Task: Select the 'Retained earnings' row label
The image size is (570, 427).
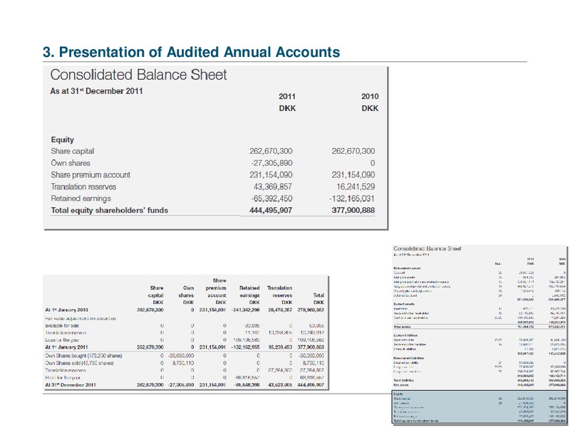Action: (x=81, y=199)
